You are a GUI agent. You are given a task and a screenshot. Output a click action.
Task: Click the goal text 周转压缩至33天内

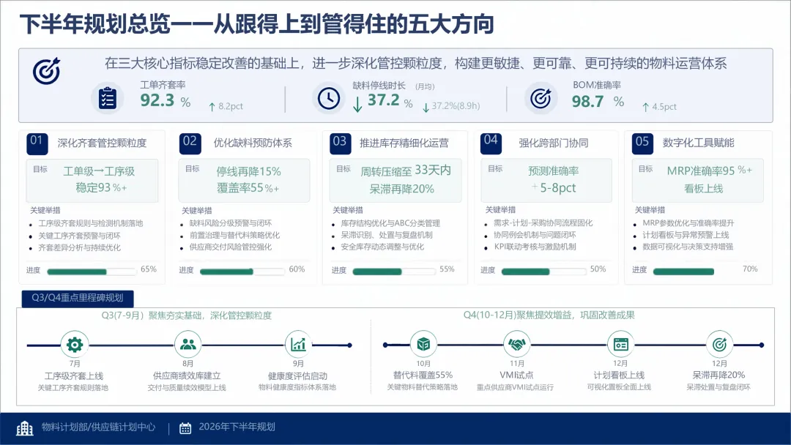click(x=406, y=171)
